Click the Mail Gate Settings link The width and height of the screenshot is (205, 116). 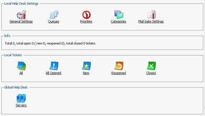coord(151,21)
